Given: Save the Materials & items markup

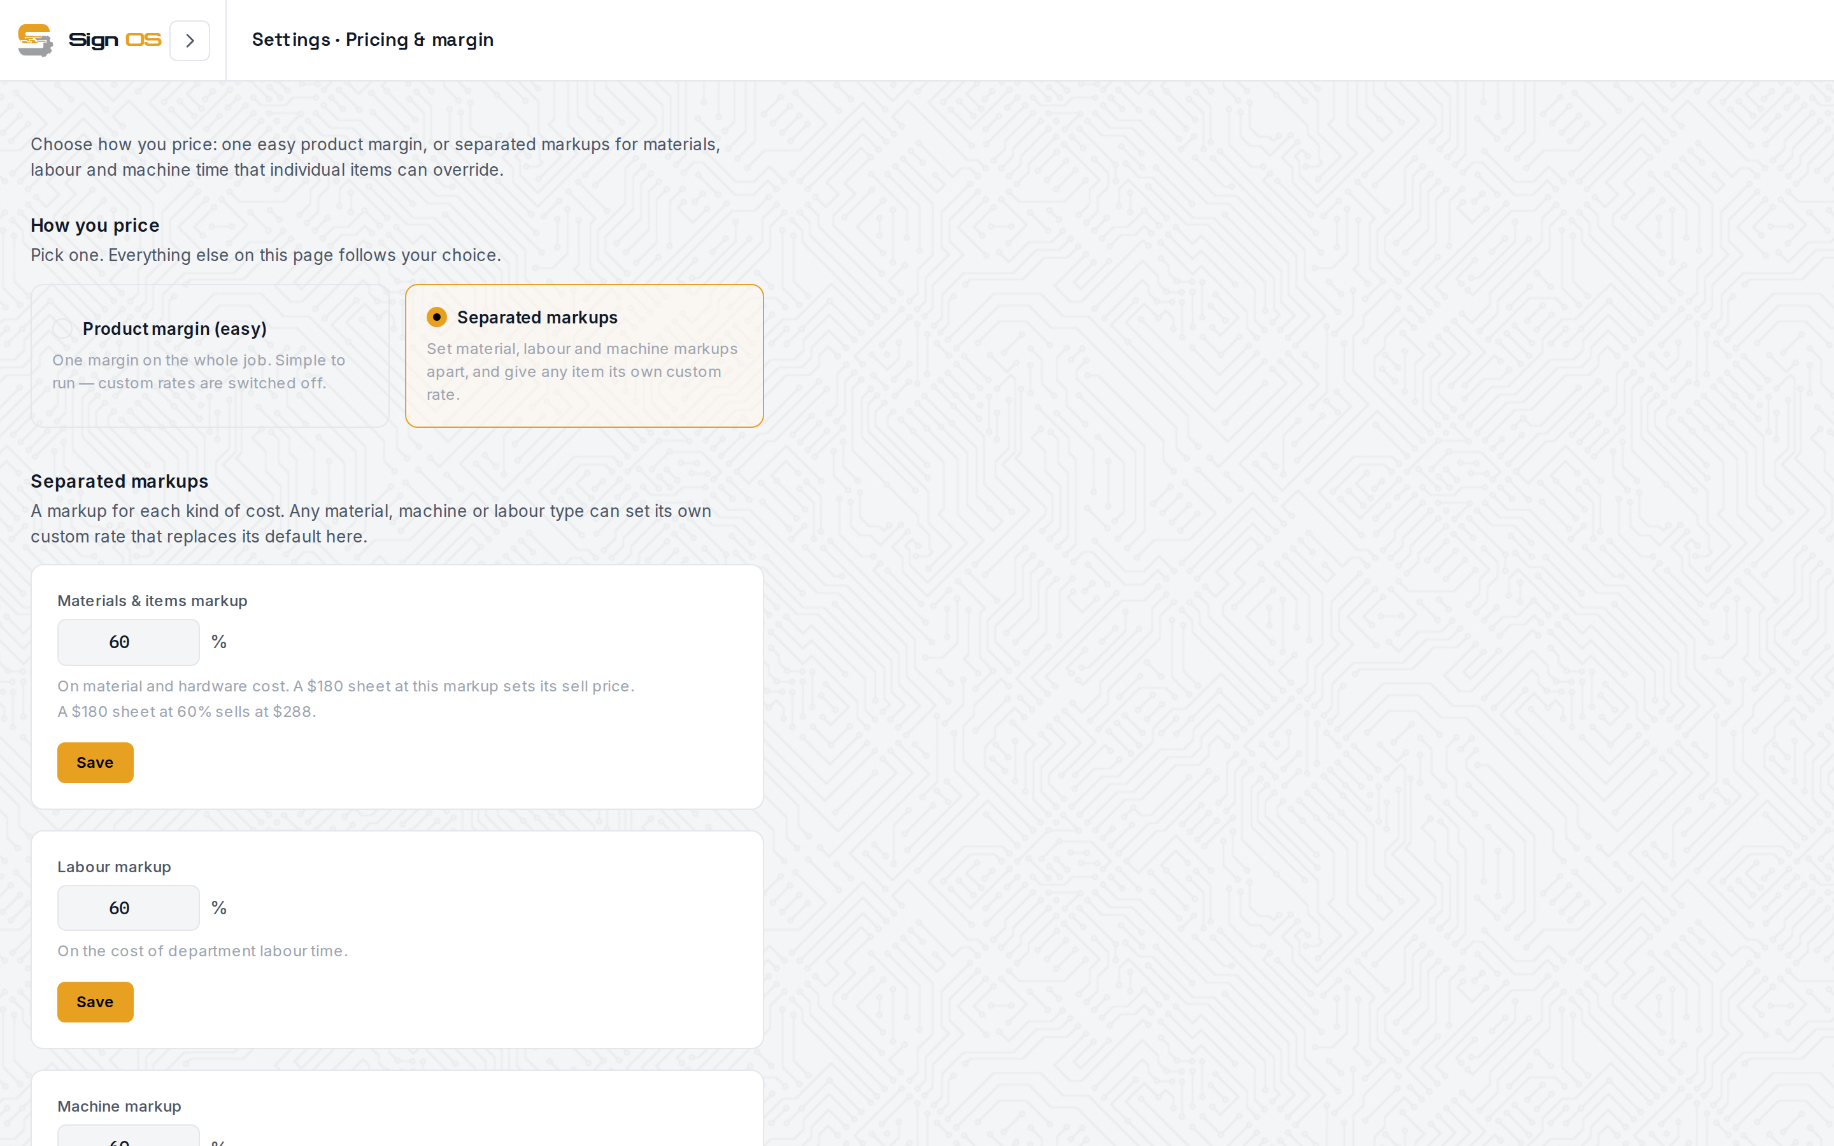Looking at the screenshot, I should [x=96, y=763].
